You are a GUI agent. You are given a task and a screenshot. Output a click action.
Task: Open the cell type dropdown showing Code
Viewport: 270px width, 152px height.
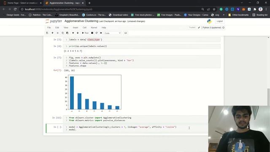point(113,33)
